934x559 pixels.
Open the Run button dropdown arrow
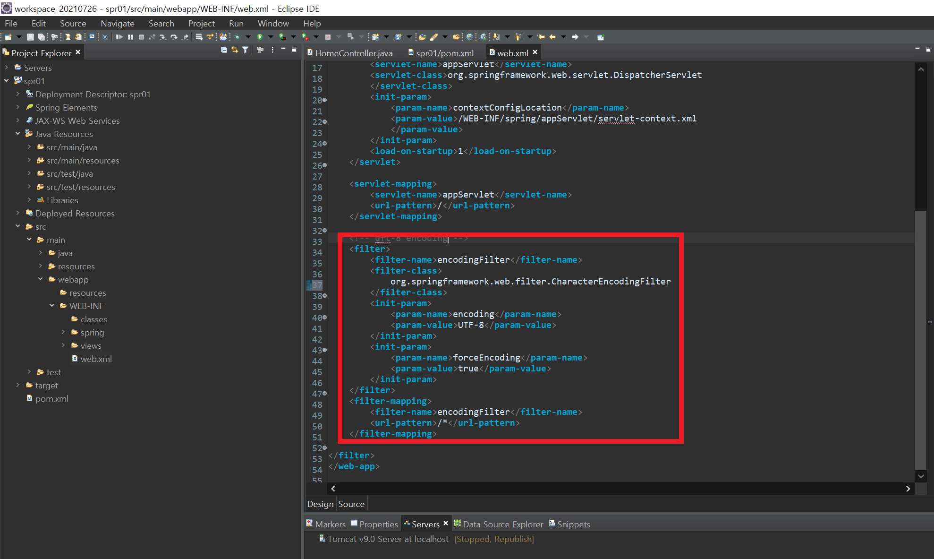click(x=271, y=37)
